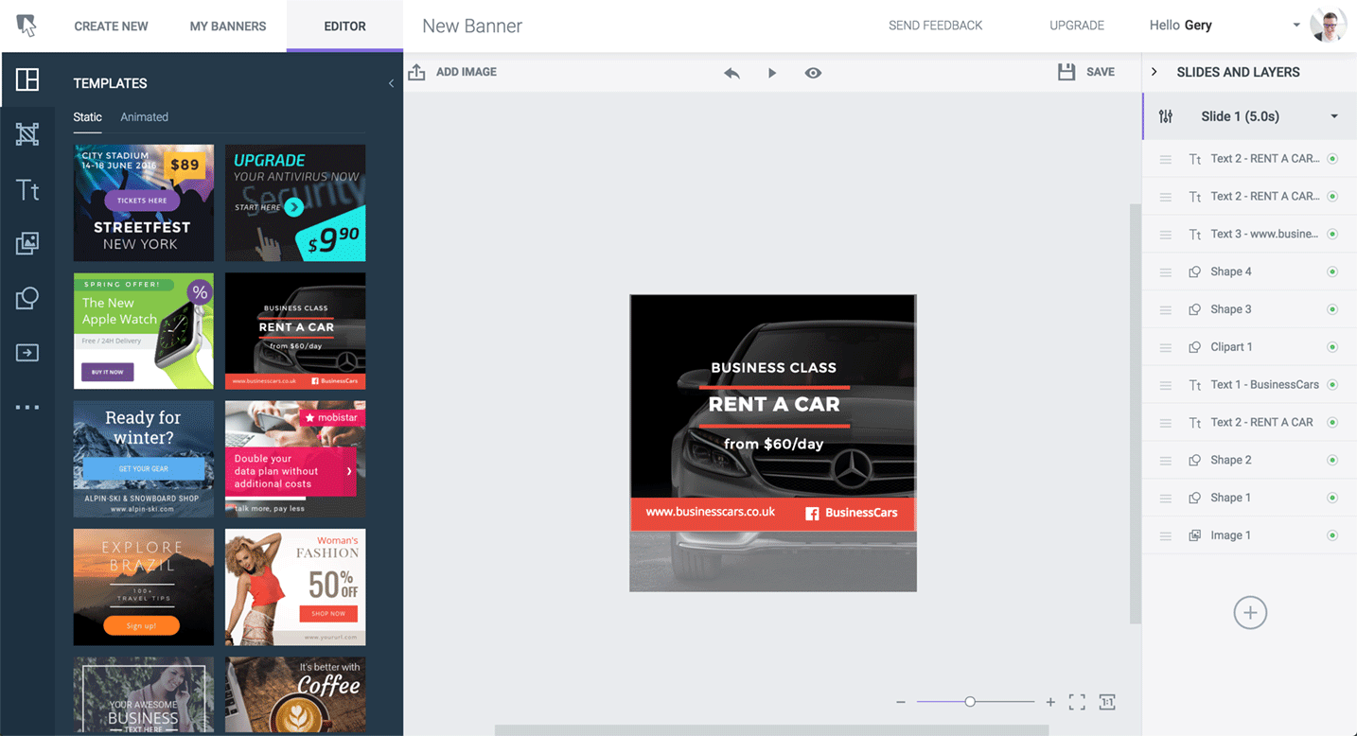Choose the Streetfest New York template
The width and height of the screenshot is (1357, 736).
coord(144,202)
